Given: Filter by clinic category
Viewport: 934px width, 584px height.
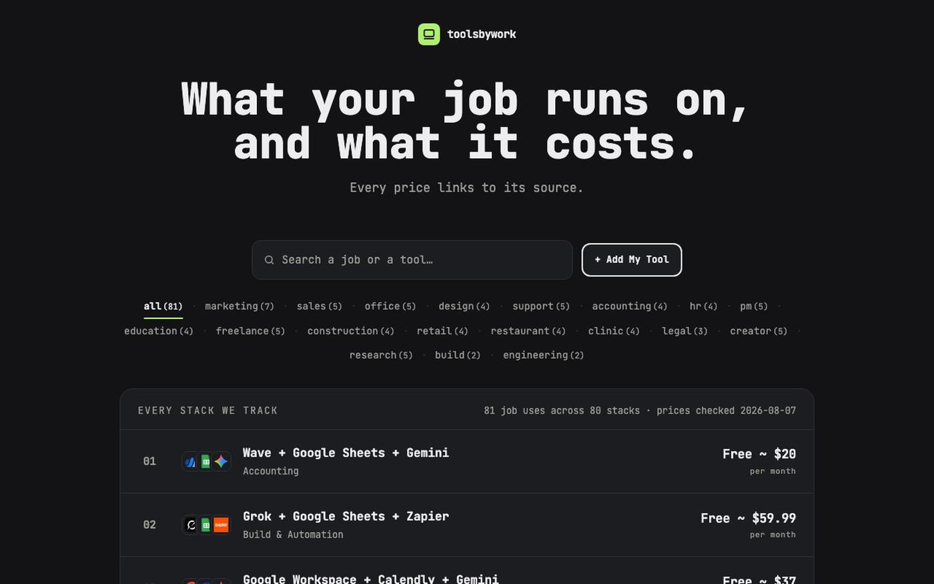Looking at the screenshot, I should (614, 331).
